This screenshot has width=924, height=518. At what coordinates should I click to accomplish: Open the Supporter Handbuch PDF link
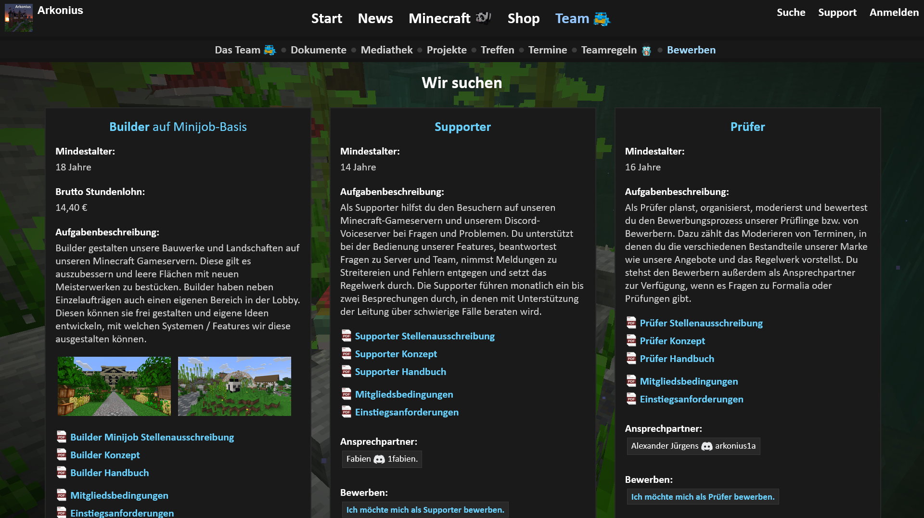tap(400, 372)
